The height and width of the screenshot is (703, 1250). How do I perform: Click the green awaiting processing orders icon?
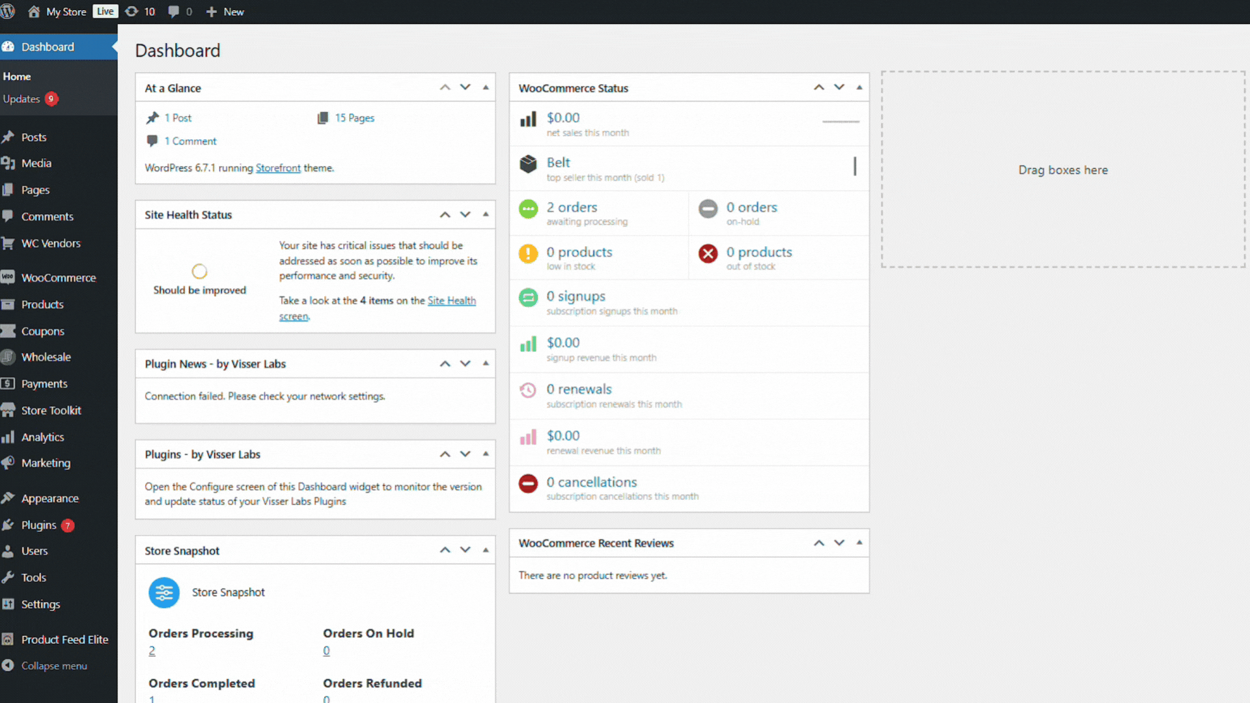click(x=528, y=209)
